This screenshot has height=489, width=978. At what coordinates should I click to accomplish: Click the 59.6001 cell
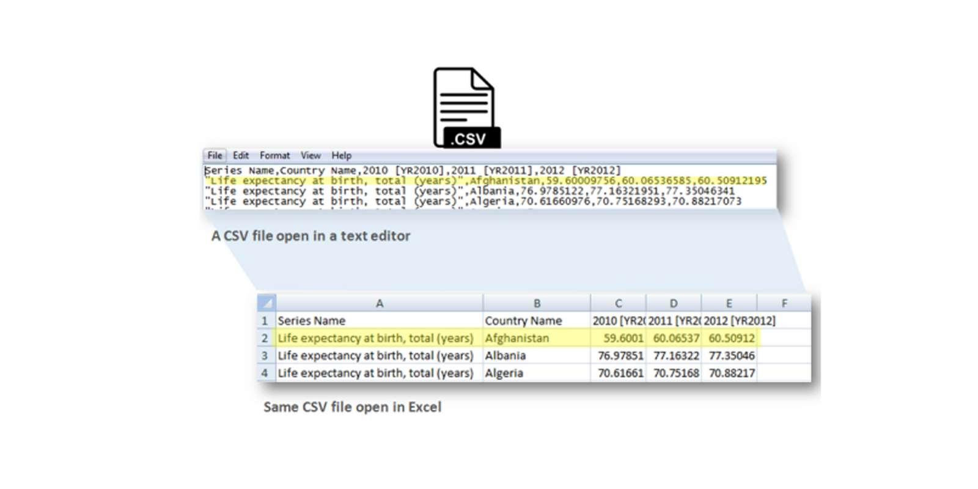point(619,338)
